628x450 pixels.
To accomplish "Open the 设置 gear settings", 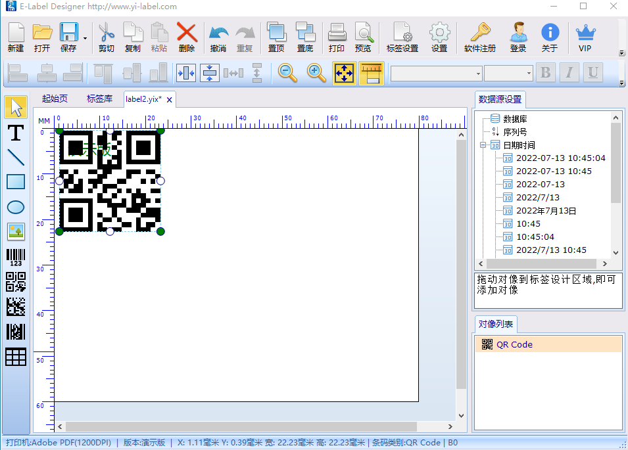I will (x=439, y=37).
